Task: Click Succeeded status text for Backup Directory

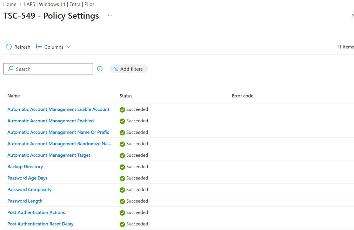Action: coord(137,167)
